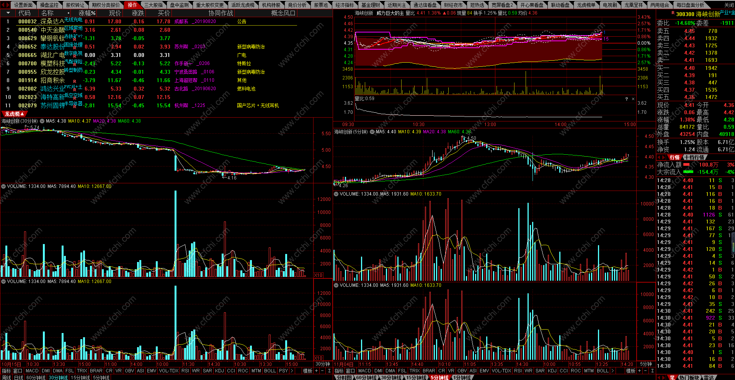
Task: Open the 设置版面 top tab
Action: [x=23, y=5]
